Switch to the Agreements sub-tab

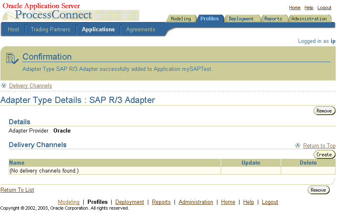pyautogui.click(x=140, y=30)
